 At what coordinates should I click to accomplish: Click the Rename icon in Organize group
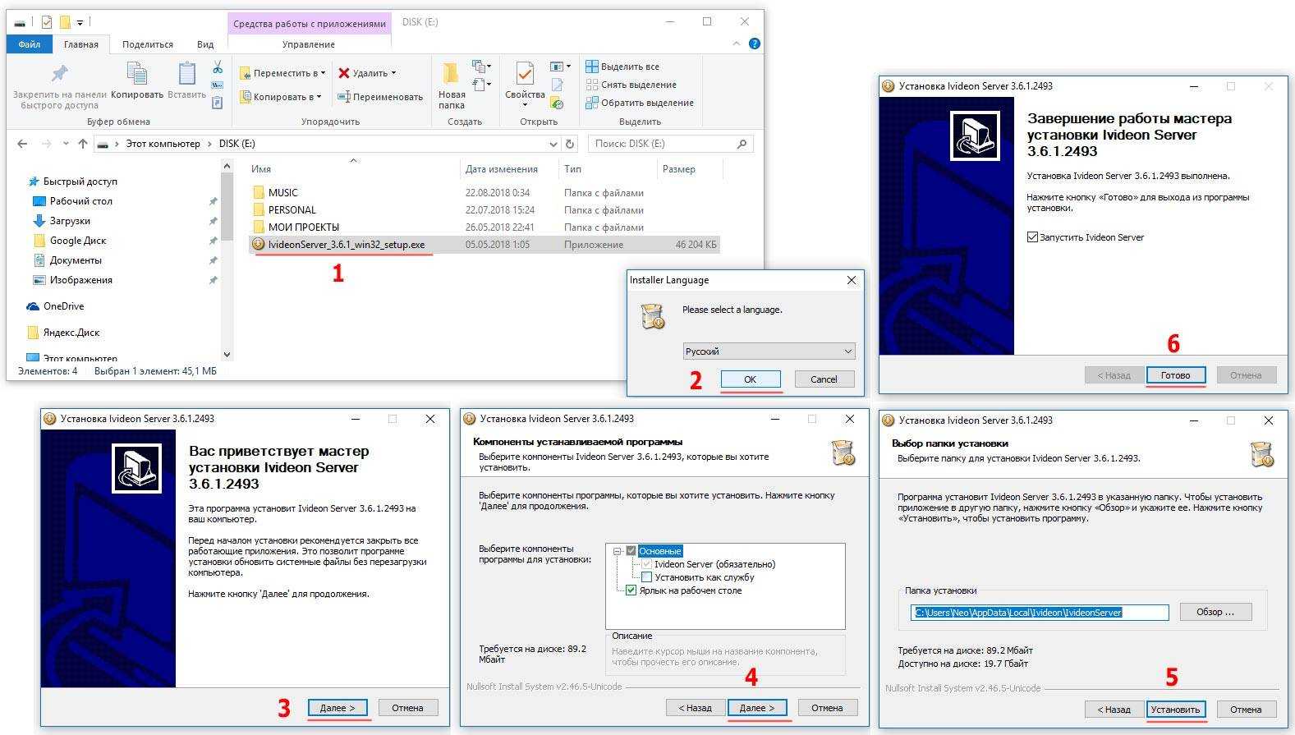(x=345, y=97)
